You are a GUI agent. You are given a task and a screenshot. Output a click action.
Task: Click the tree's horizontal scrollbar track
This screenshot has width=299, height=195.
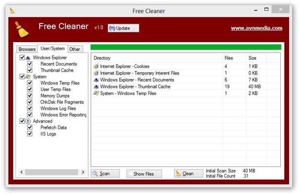52,172
